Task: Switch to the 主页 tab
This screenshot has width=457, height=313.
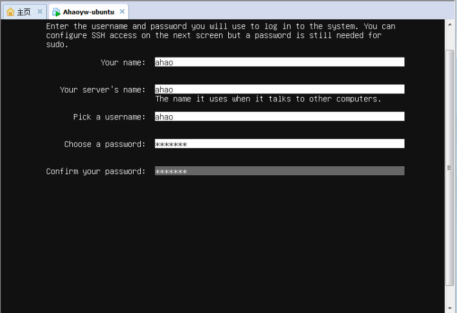Action: click(24, 12)
